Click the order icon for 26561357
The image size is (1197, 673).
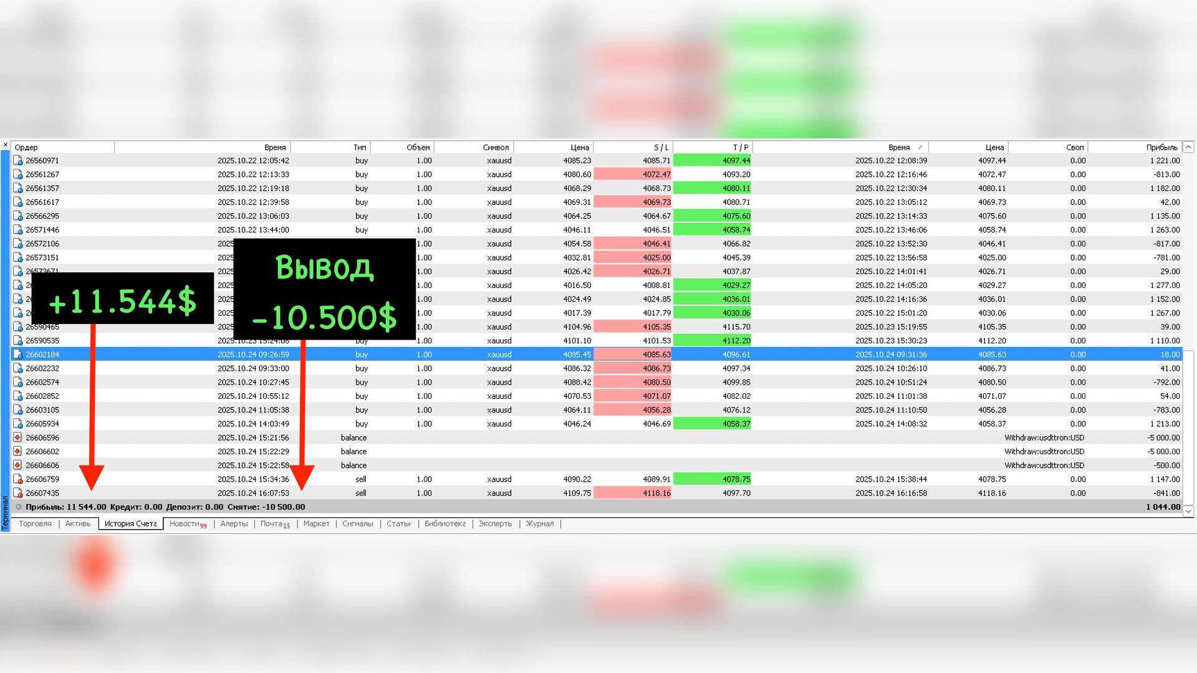point(18,188)
